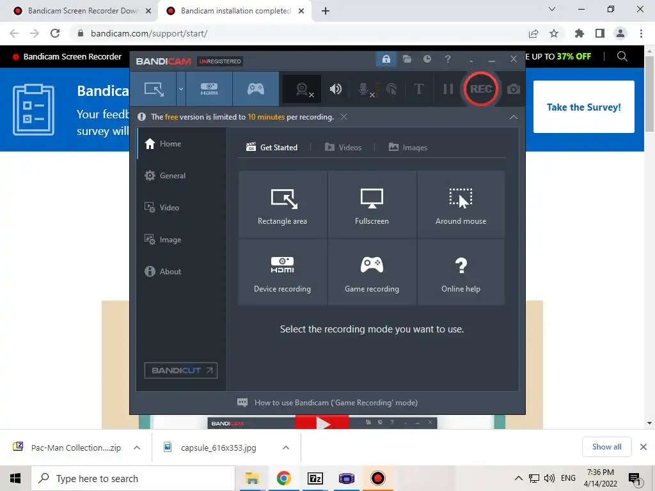
Task: Click the lock icon in Bandicam title bar
Action: point(386,59)
